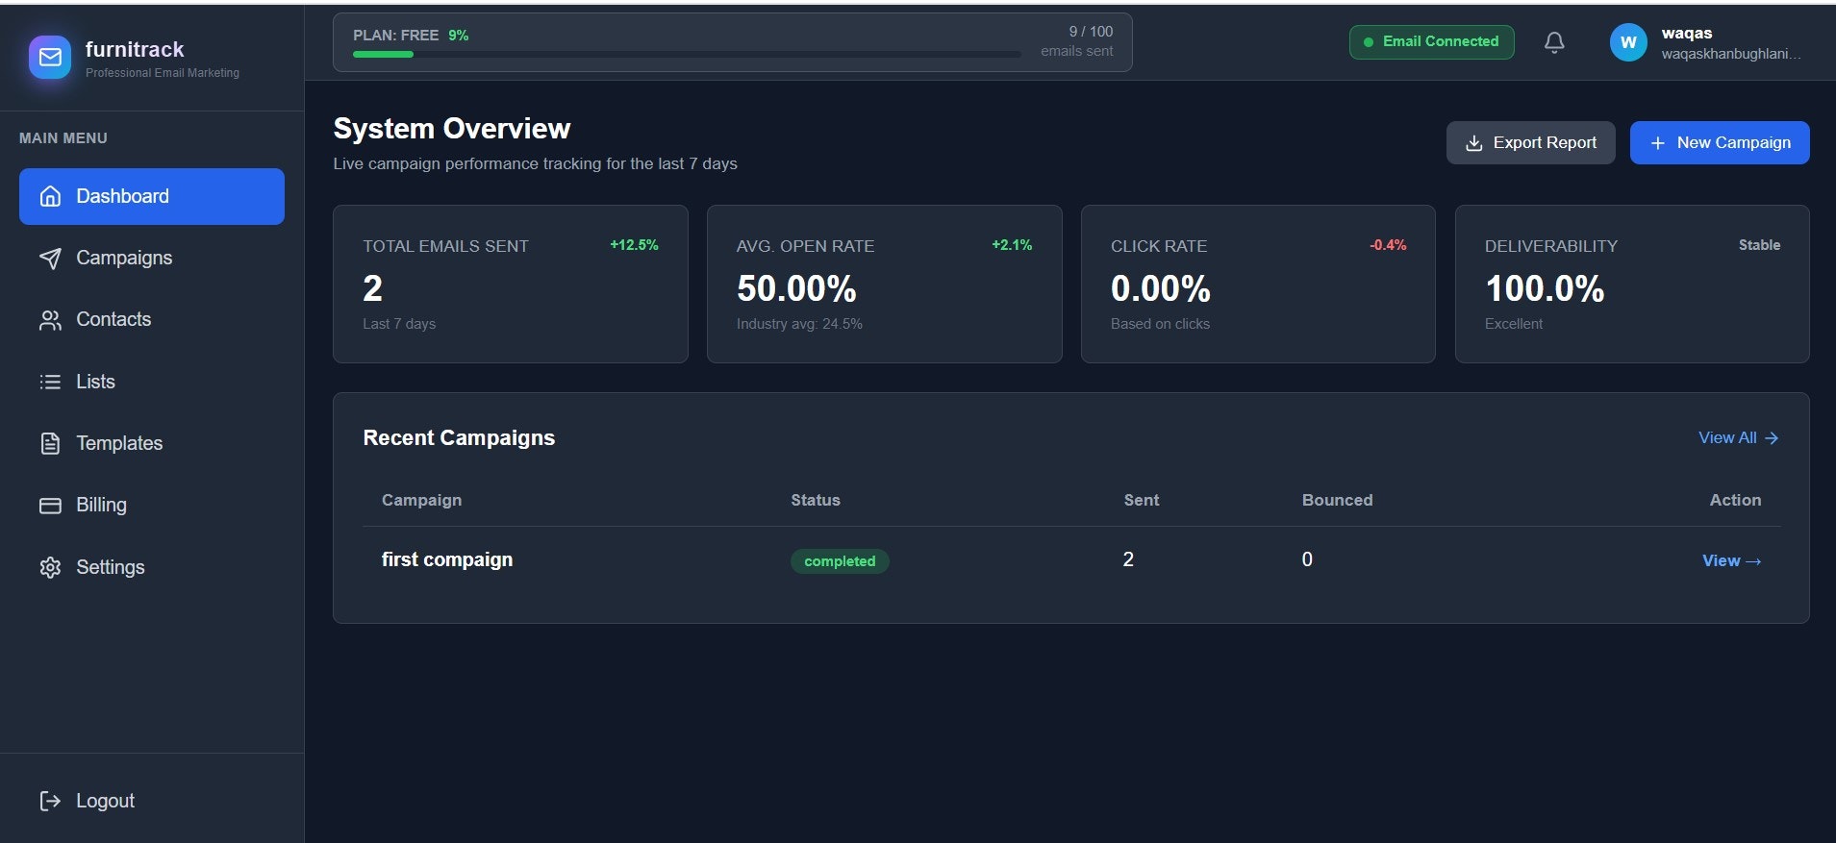Image resolution: width=1836 pixels, height=843 pixels.
Task: Open the Deliverability card
Action: coord(1632,284)
